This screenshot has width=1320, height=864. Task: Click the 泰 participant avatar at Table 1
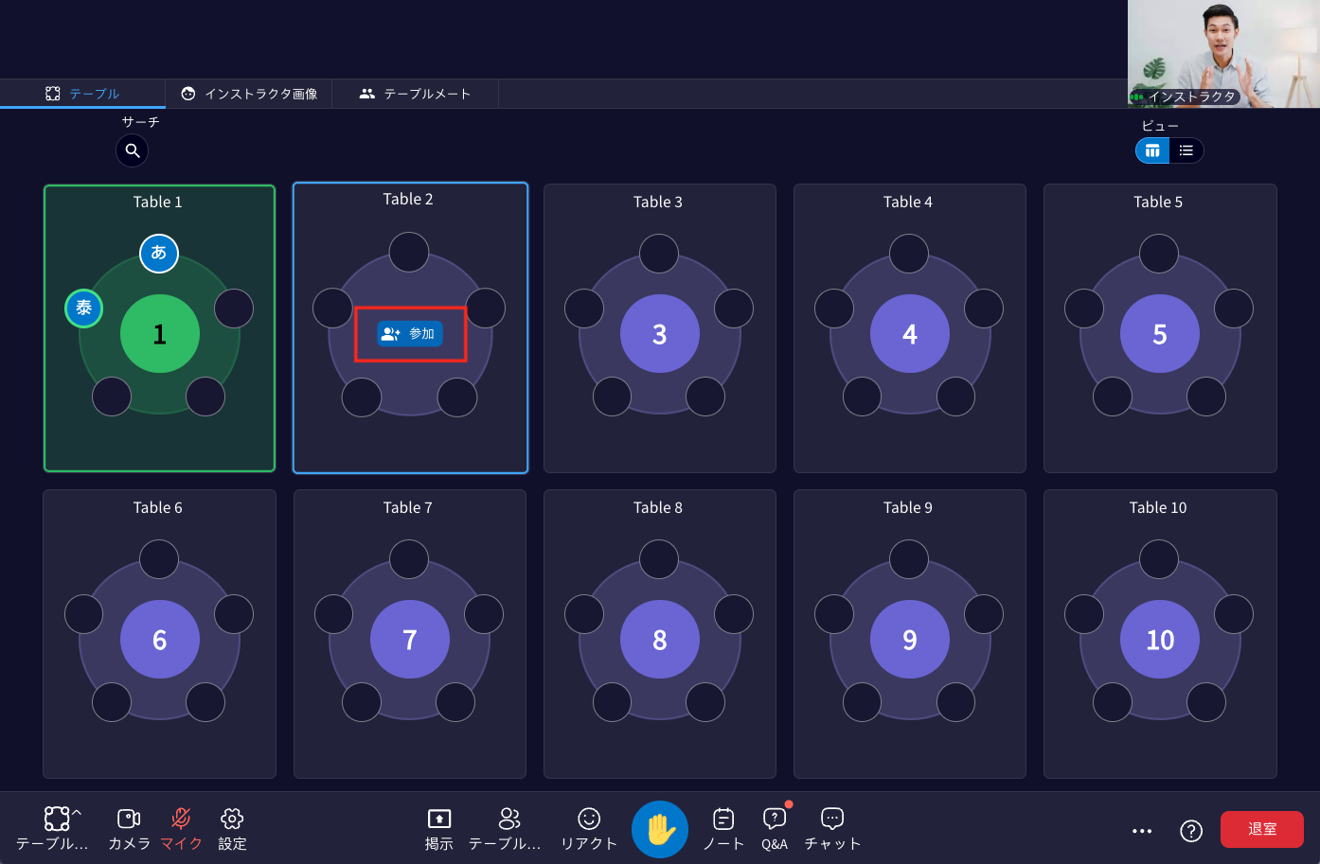[x=84, y=309]
